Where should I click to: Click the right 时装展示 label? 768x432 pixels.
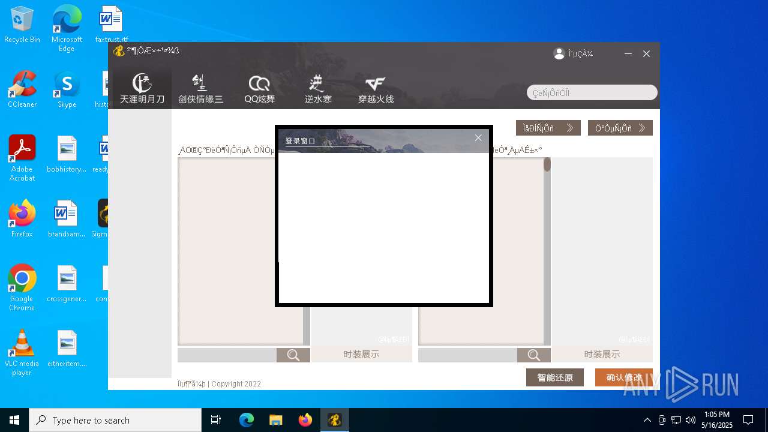pyautogui.click(x=602, y=354)
